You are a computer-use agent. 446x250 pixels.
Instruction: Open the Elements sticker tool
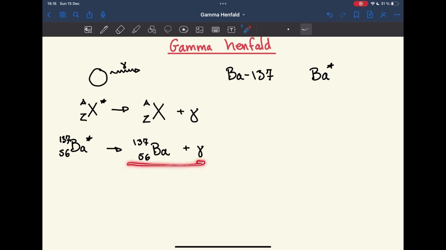point(184,30)
